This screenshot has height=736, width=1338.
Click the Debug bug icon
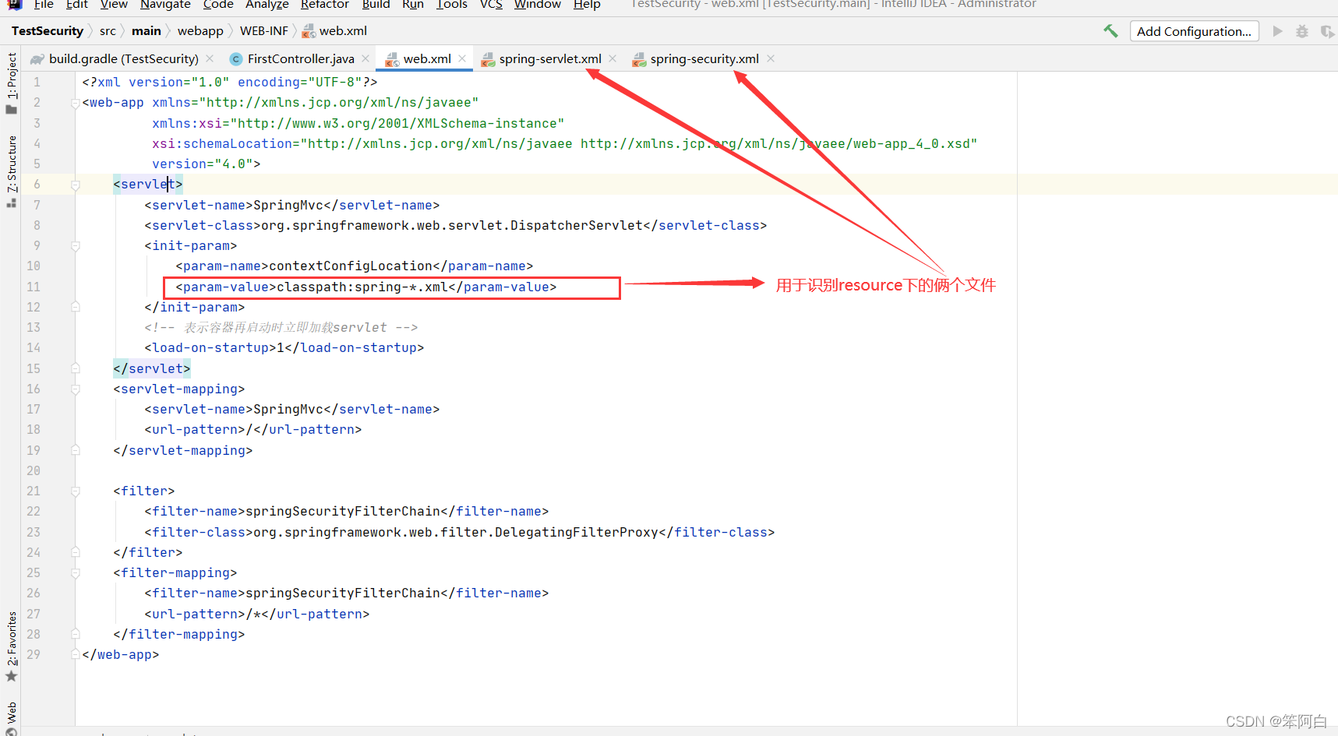tap(1301, 31)
